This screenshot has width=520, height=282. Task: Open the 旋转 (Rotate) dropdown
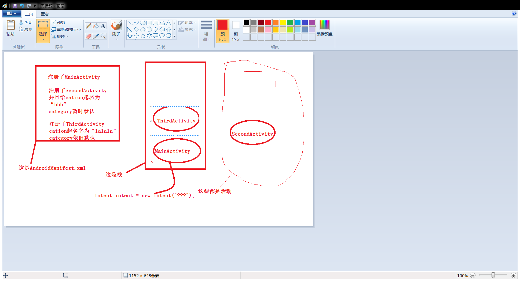(x=60, y=36)
